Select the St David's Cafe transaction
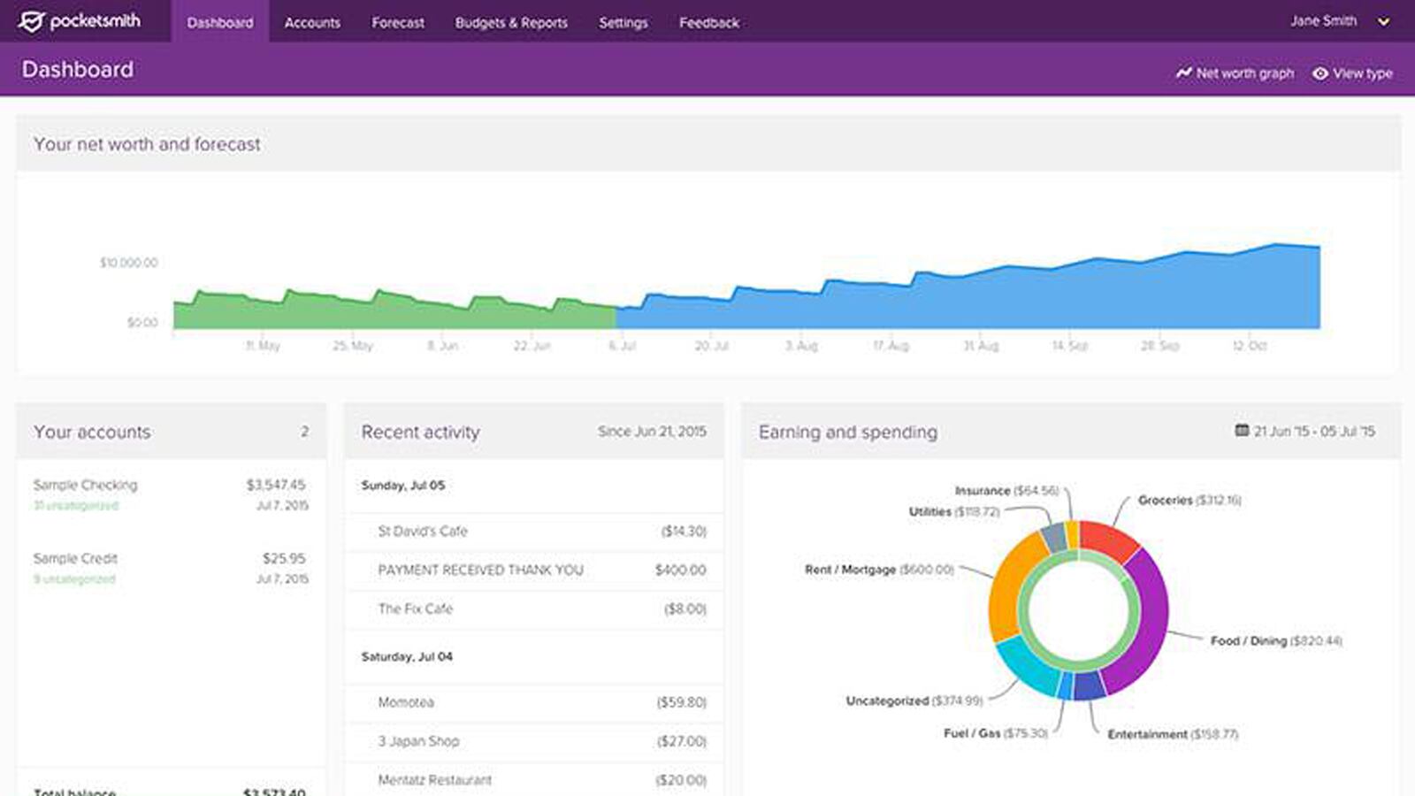 click(x=423, y=531)
